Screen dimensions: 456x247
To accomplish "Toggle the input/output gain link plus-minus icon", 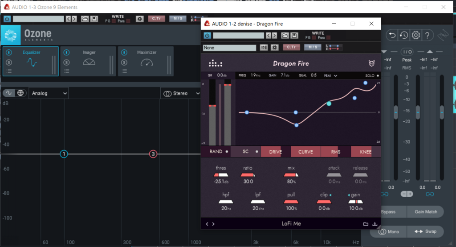I will click(407, 194).
